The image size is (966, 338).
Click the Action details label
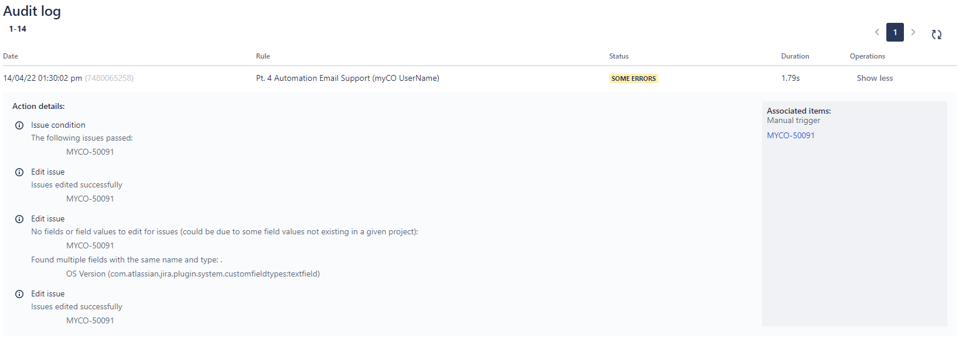coord(39,106)
